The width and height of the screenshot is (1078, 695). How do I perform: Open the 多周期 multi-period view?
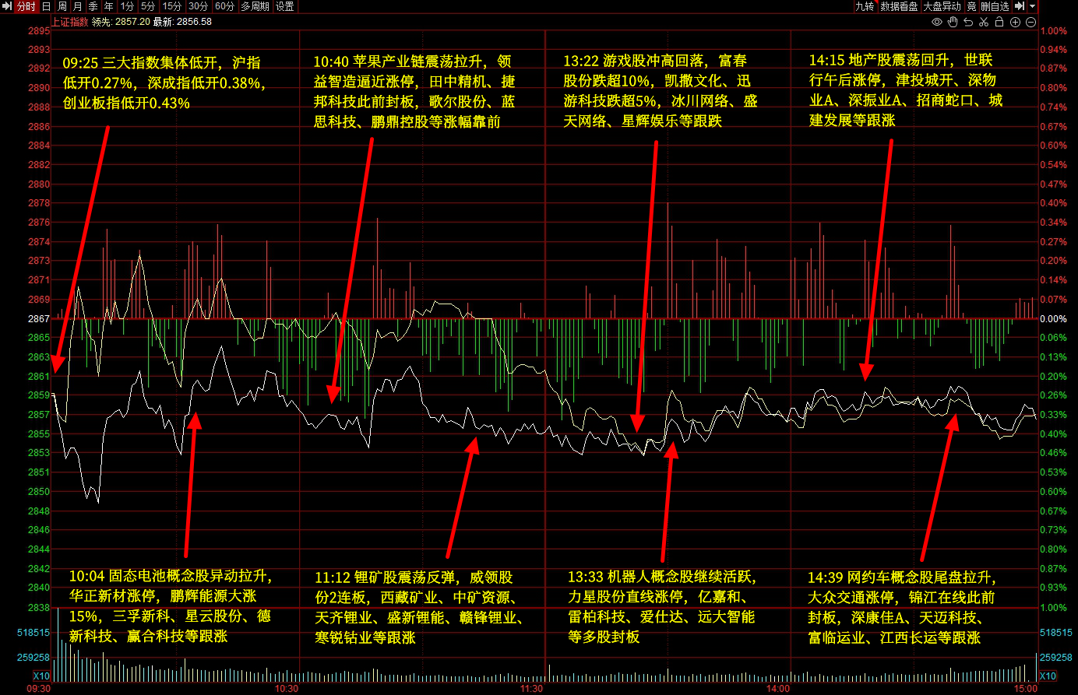255,6
